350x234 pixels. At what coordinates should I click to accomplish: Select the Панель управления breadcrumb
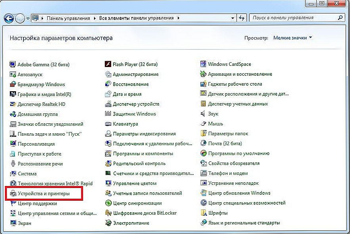point(68,18)
